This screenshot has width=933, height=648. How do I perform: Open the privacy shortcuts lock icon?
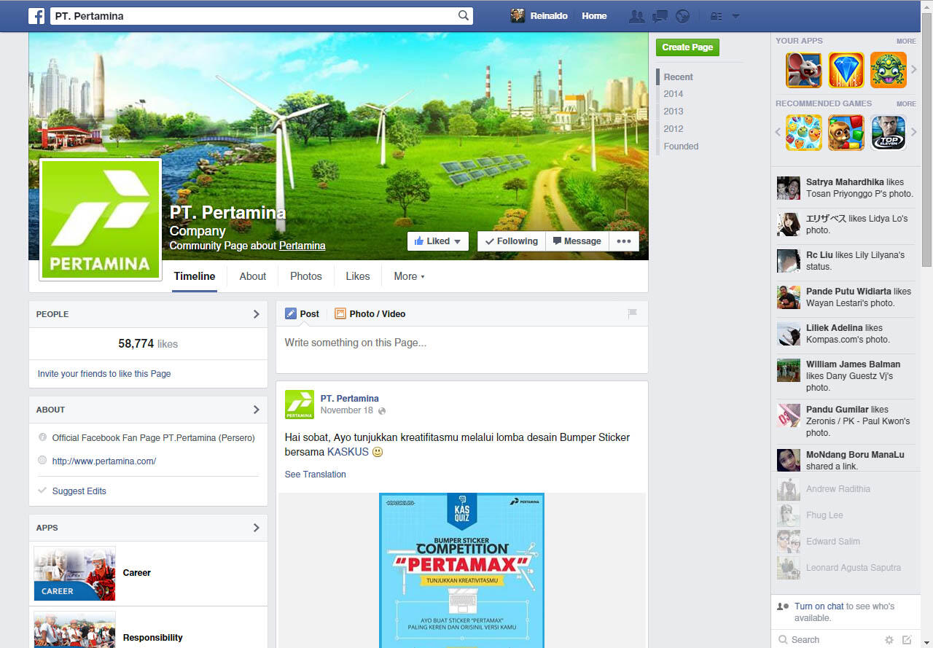(716, 16)
